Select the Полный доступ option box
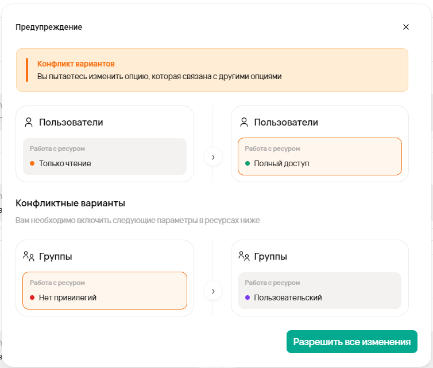This screenshot has width=433, height=368. (319, 156)
